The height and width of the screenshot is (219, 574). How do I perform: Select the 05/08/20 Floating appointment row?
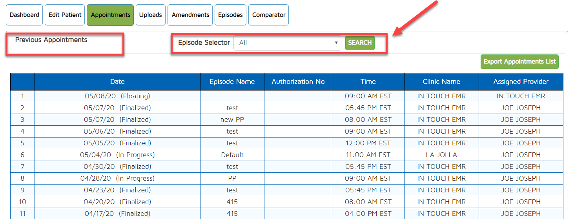pyautogui.click(x=117, y=96)
